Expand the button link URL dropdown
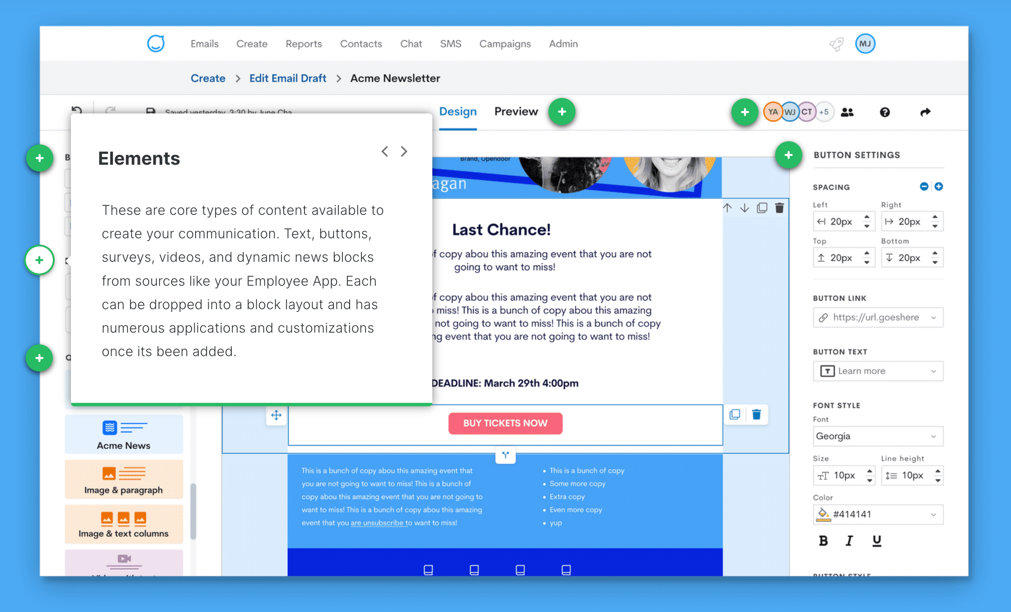 (x=933, y=318)
